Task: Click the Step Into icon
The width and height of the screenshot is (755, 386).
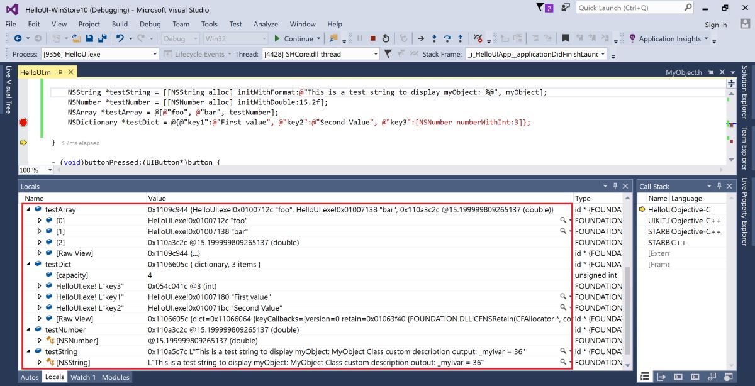Action: click(435, 39)
